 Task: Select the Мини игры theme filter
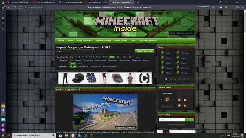pyautogui.click(x=136, y=60)
